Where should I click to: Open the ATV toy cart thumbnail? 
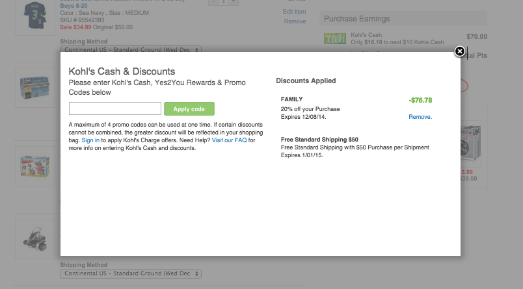pyautogui.click(x=35, y=239)
